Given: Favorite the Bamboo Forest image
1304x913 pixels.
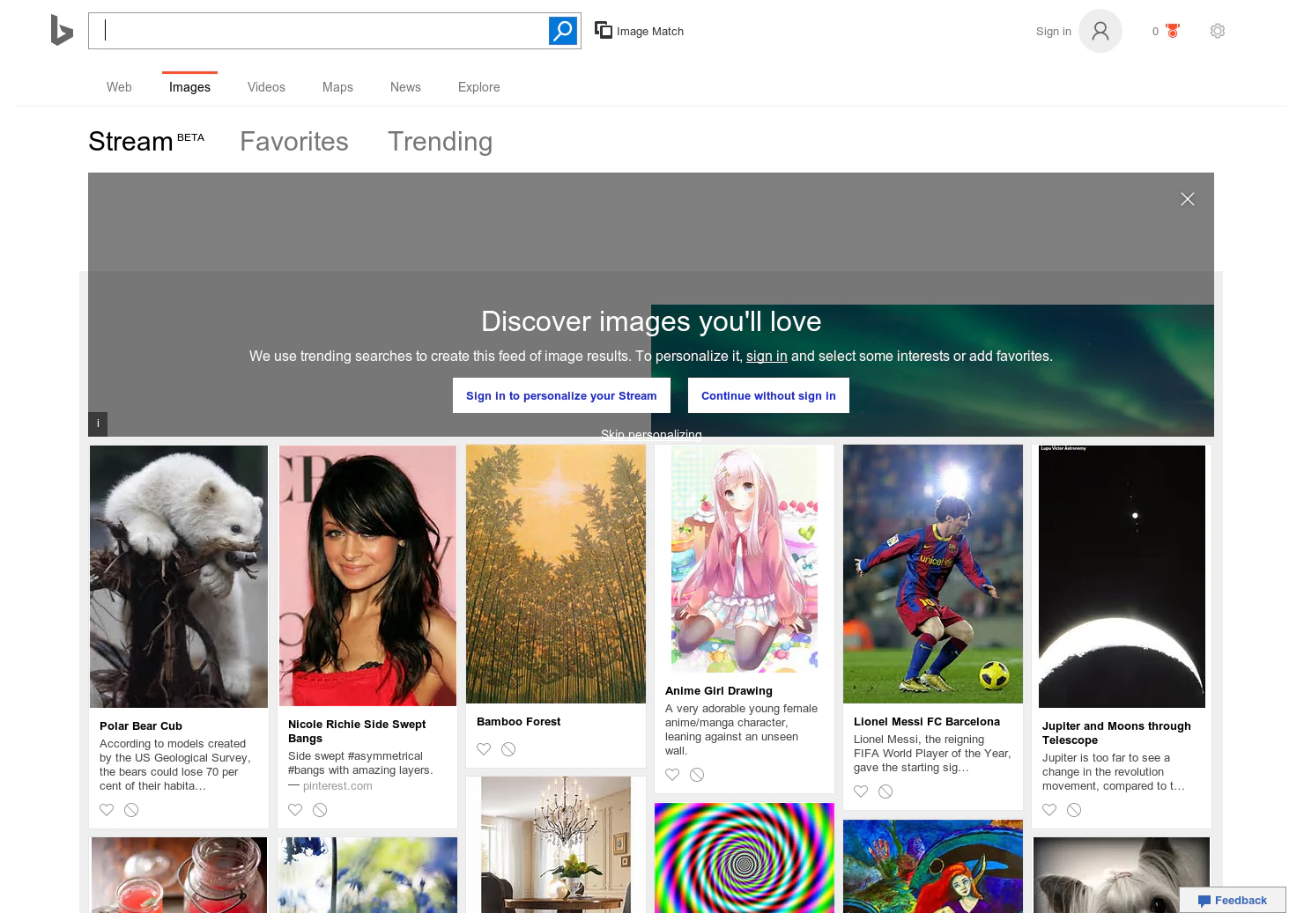Looking at the screenshot, I should [484, 749].
